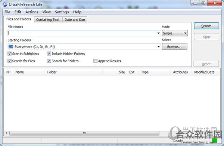Sort results by the Modified Date column header
This screenshot has height=146, width=224.
206,72
